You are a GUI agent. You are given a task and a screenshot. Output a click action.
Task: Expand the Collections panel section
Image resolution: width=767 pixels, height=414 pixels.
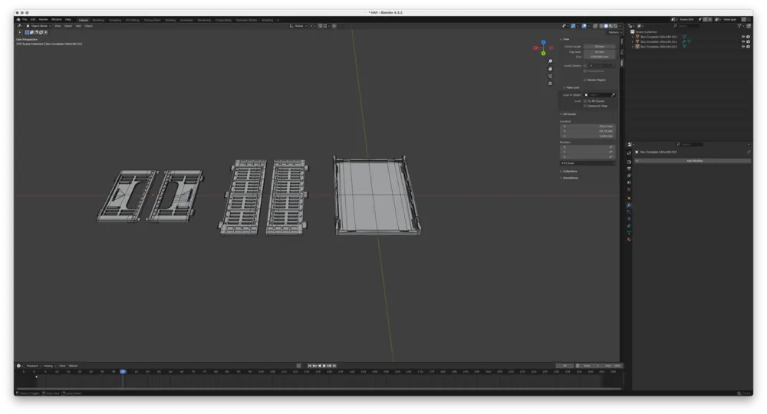(x=569, y=172)
